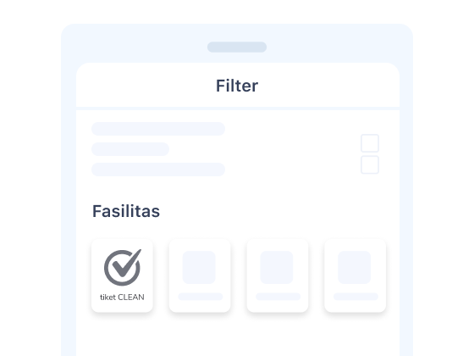Screen dimensions: 474x356
Task: Select the tiket CLEAN checkmark icon
Action: (123, 267)
